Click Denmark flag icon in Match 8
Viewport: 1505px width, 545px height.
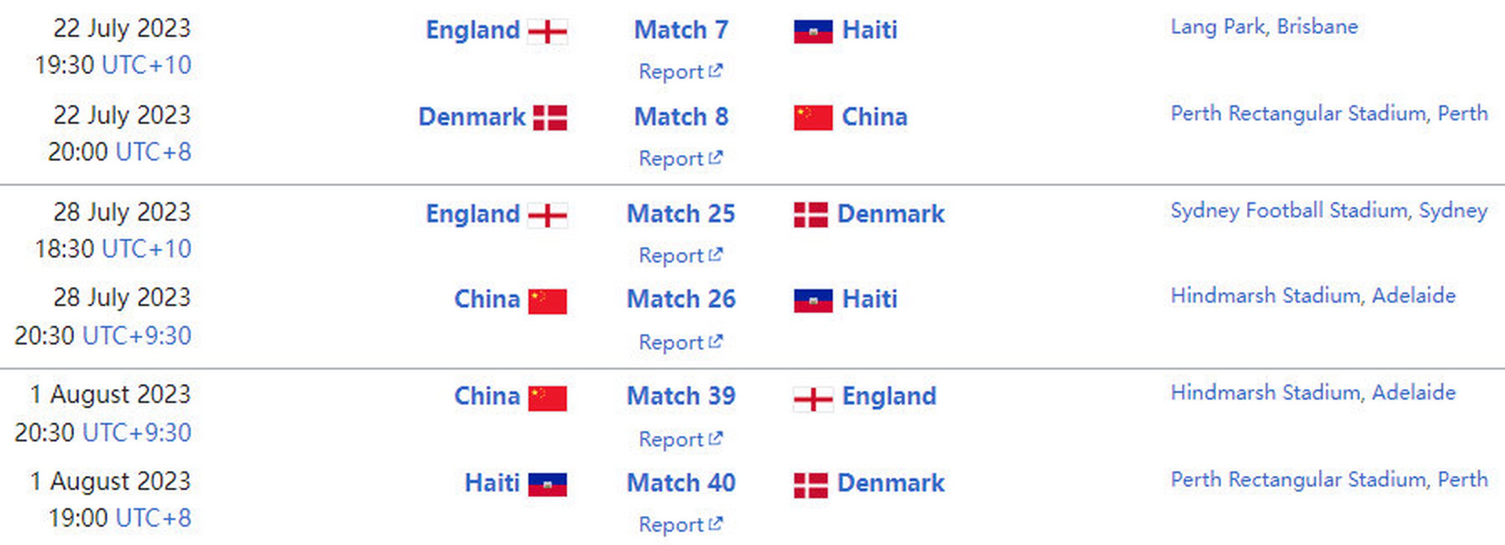click(x=550, y=118)
